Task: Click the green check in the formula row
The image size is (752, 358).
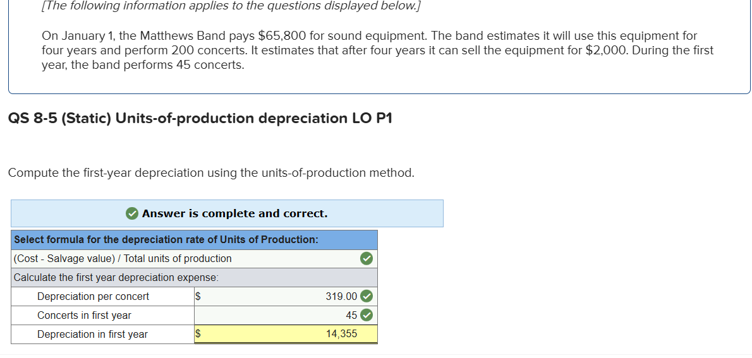Action: pyautogui.click(x=366, y=258)
